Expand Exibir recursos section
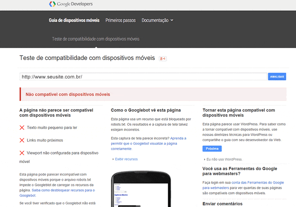Viewport: 296px width, 207px height. click(x=126, y=159)
